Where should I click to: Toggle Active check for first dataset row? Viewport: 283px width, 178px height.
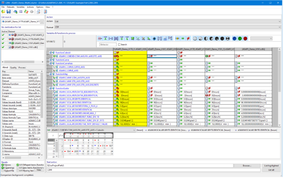tap(3, 35)
